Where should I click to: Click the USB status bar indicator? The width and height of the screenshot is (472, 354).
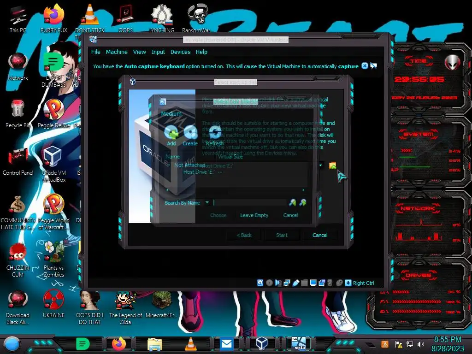pos(296,283)
